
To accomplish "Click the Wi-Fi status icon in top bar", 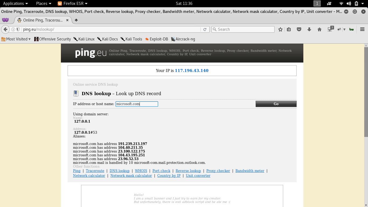I will 341,4.
